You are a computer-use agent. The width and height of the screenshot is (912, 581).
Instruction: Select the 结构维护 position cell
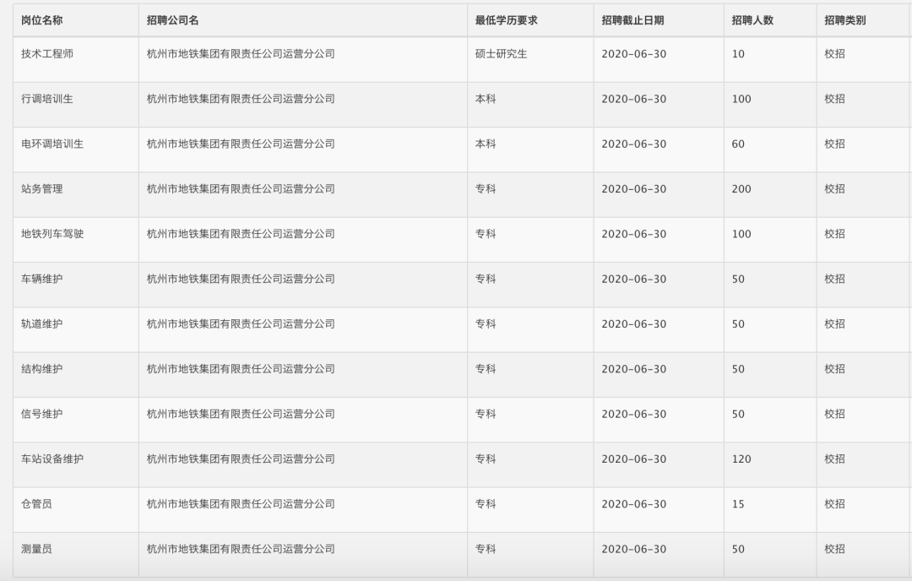(x=42, y=369)
